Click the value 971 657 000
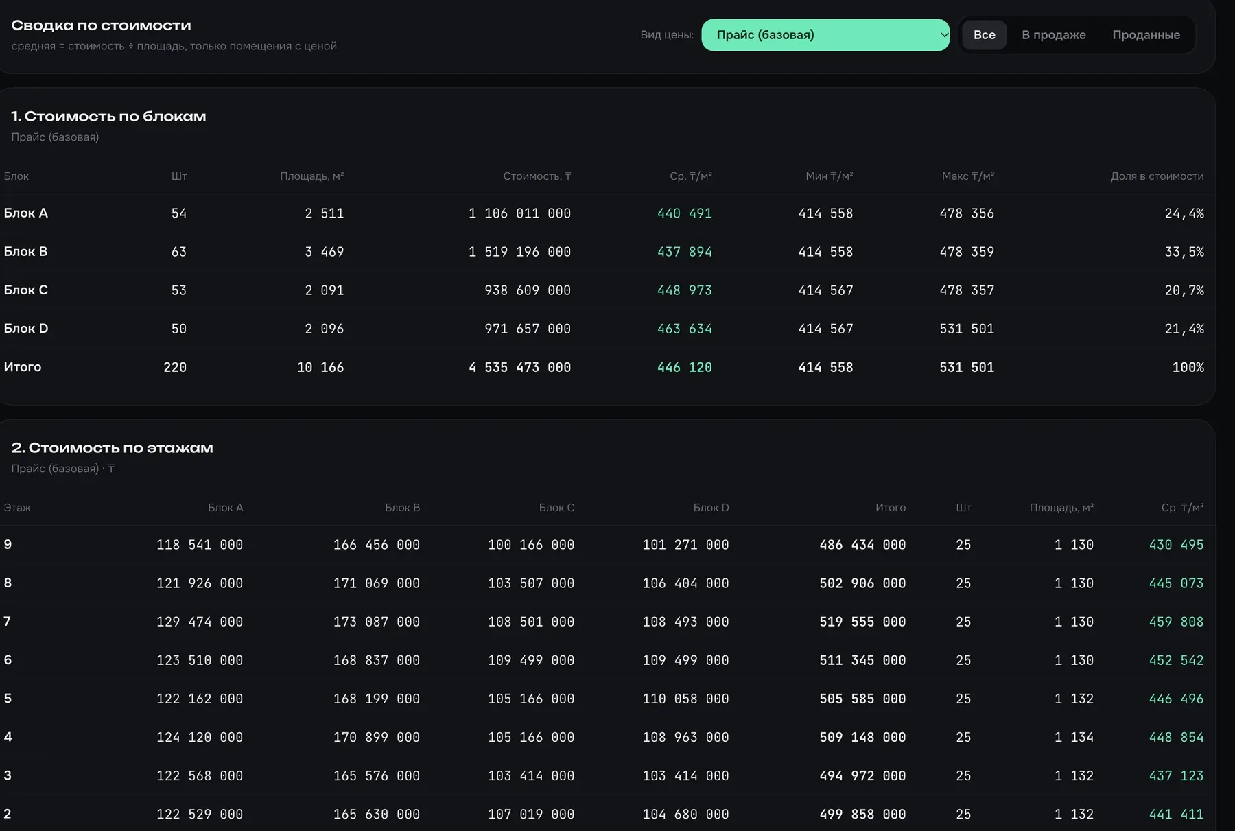Viewport: 1235px width, 831px height. pos(528,329)
